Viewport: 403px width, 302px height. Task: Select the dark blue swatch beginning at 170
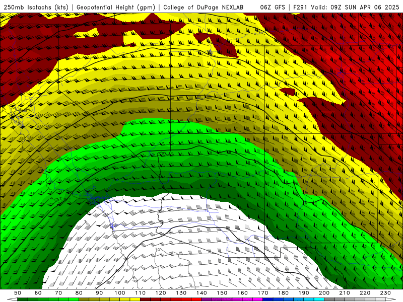(268, 299)
